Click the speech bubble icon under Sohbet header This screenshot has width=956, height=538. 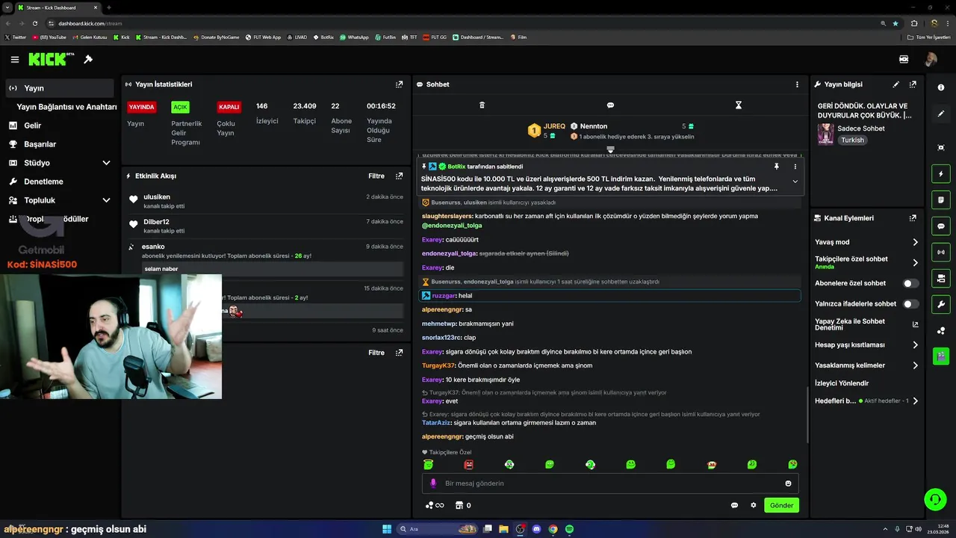pyautogui.click(x=610, y=105)
